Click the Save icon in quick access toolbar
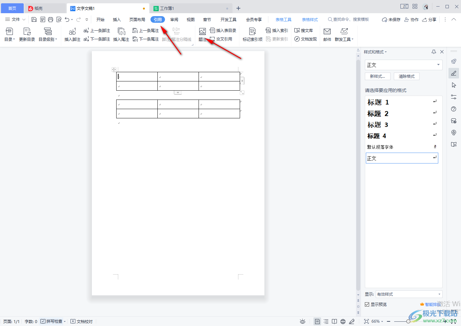The width and height of the screenshot is (461, 326). click(x=34, y=19)
